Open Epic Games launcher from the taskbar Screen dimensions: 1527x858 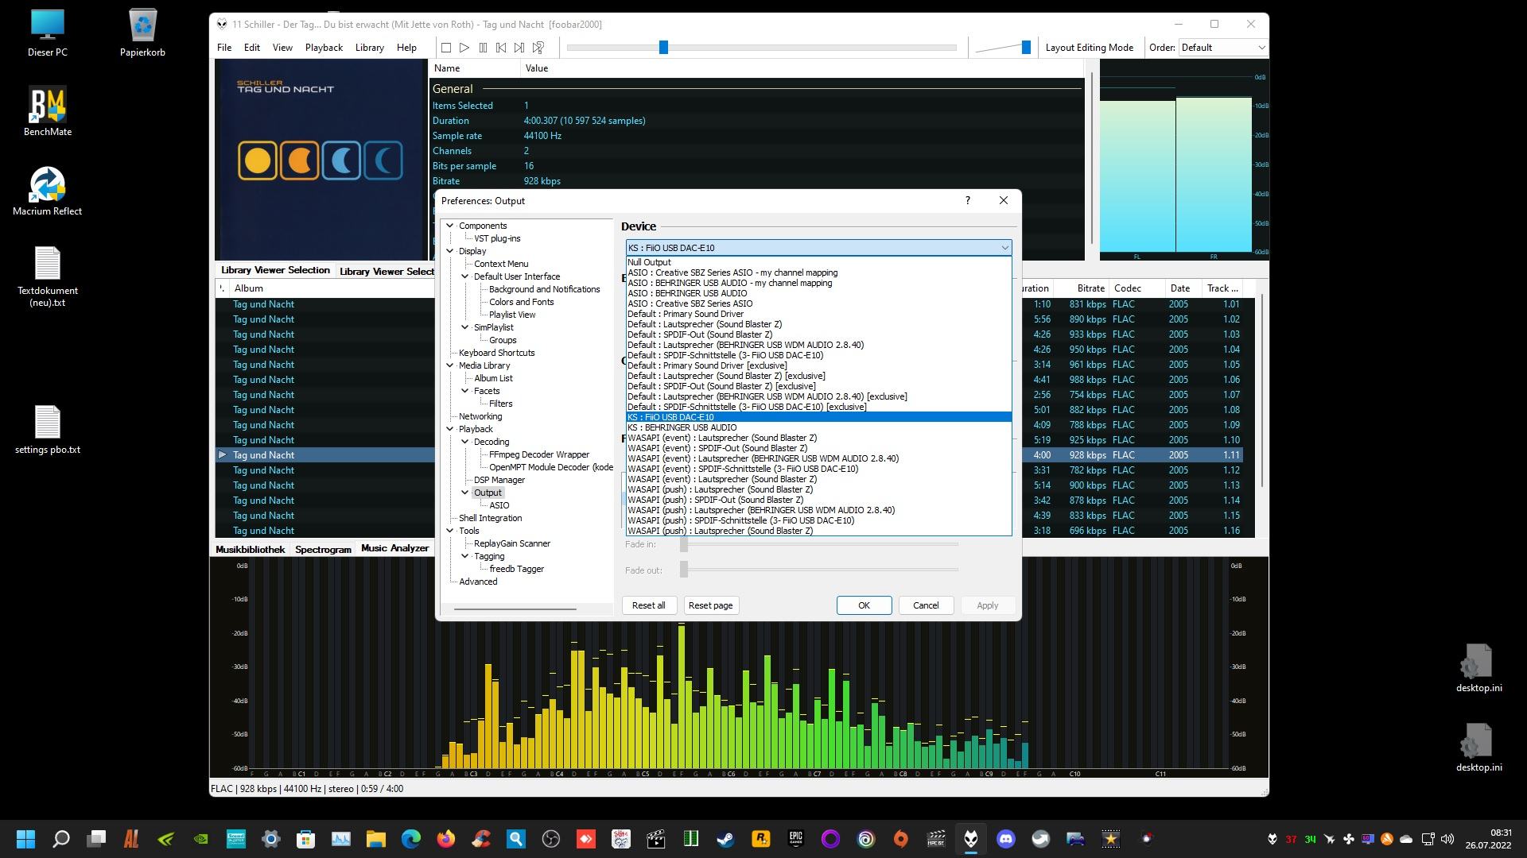pos(795,838)
